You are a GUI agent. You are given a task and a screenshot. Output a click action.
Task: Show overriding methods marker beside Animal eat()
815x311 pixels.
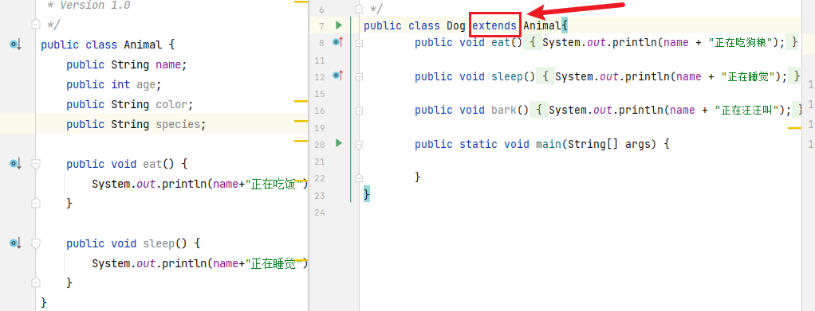coord(15,165)
